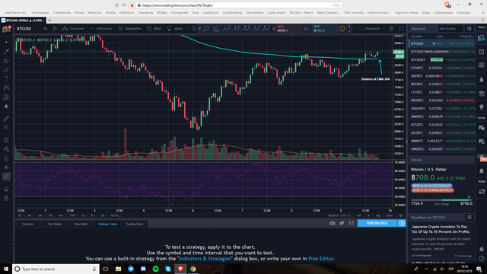This screenshot has width=487, height=274.
Task: Activate the zoom in tool
Action: pos(6,128)
